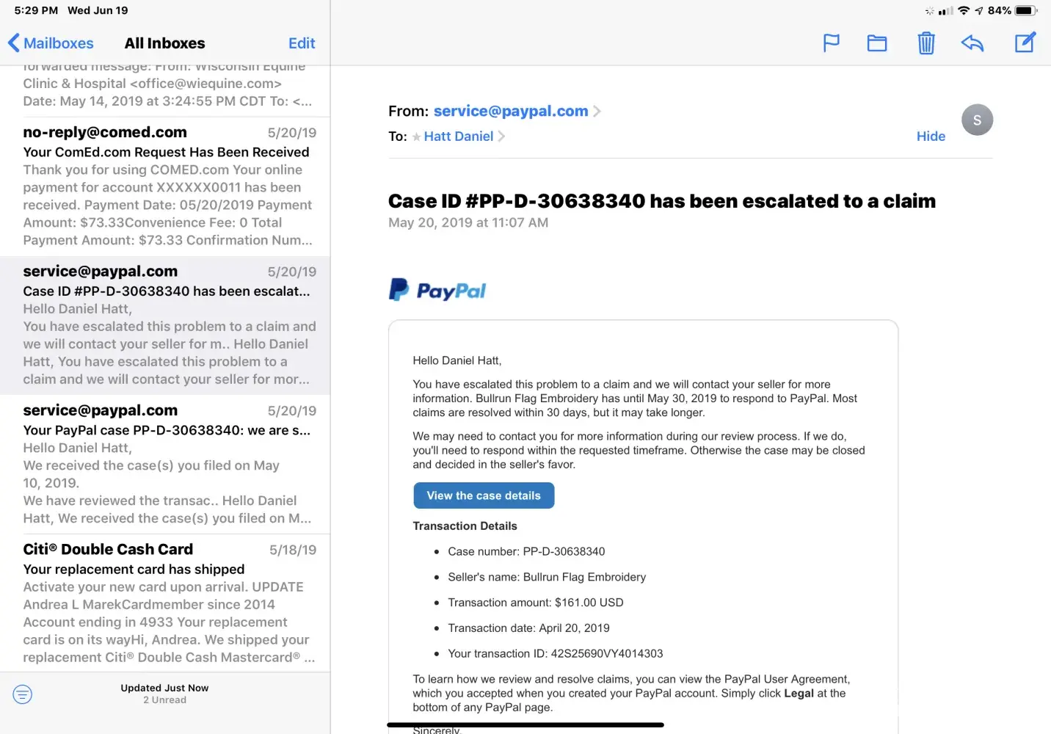
Task: Expand chevron next to Hatt Daniel
Action: click(x=501, y=137)
